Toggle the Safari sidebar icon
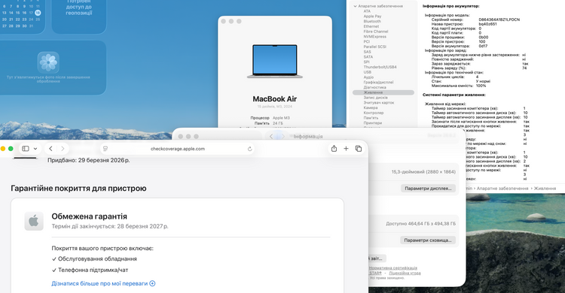 26,149
